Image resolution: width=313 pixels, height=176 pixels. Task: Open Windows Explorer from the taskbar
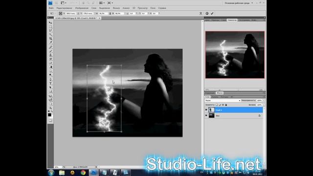[x=62, y=173]
